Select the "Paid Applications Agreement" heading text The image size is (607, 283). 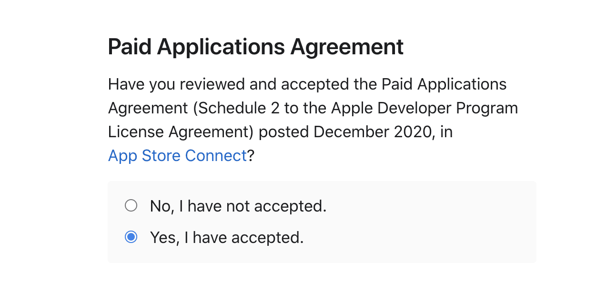[255, 46]
